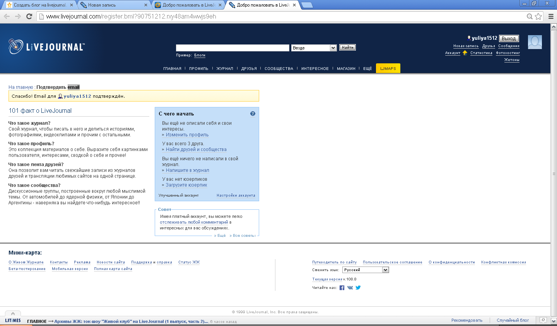Close the «Новая запись» tab
The width and height of the screenshot is (557, 326).
[x=146, y=5]
